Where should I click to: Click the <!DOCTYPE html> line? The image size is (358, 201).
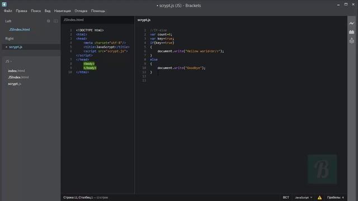pos(89,30)
